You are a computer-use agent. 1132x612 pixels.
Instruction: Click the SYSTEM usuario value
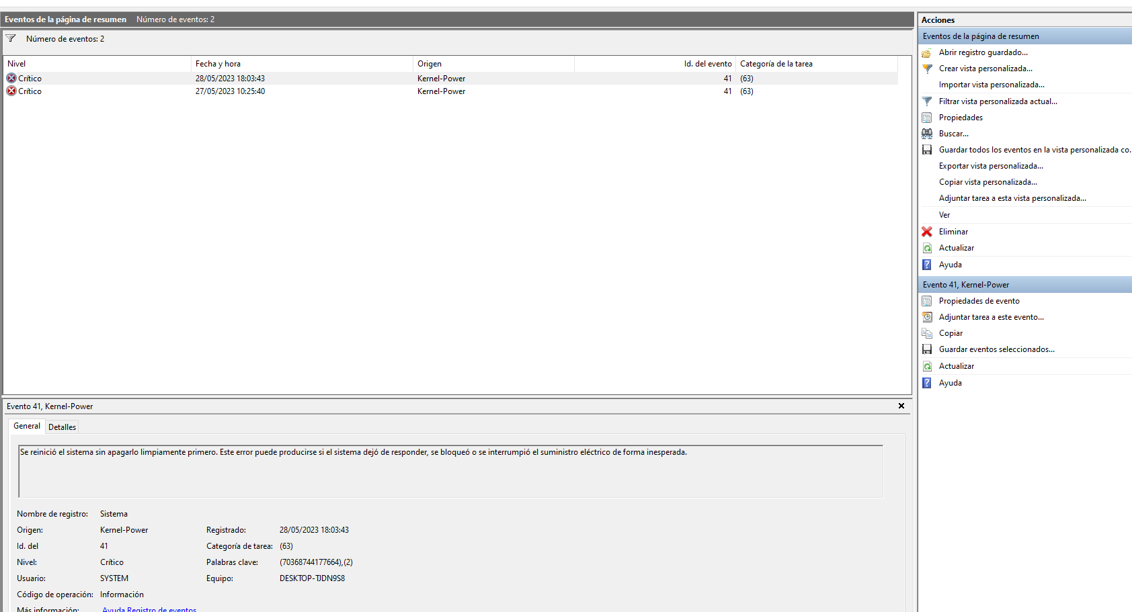click(x=114, y=578)
